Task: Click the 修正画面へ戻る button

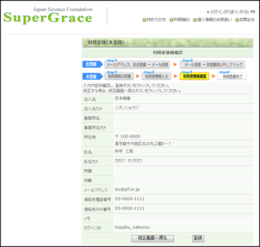Action: point(153,238)
